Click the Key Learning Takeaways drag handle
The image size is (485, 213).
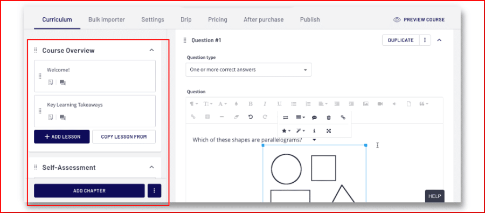pyautogui.click(x=40, y=111)
